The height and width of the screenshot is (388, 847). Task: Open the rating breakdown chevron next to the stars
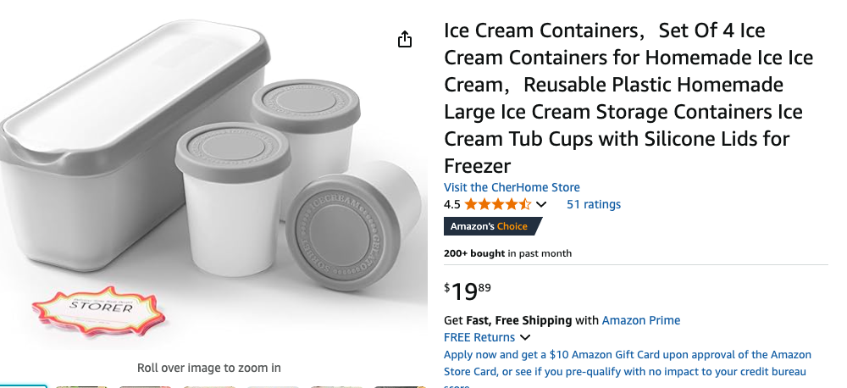tap(542, 204)
